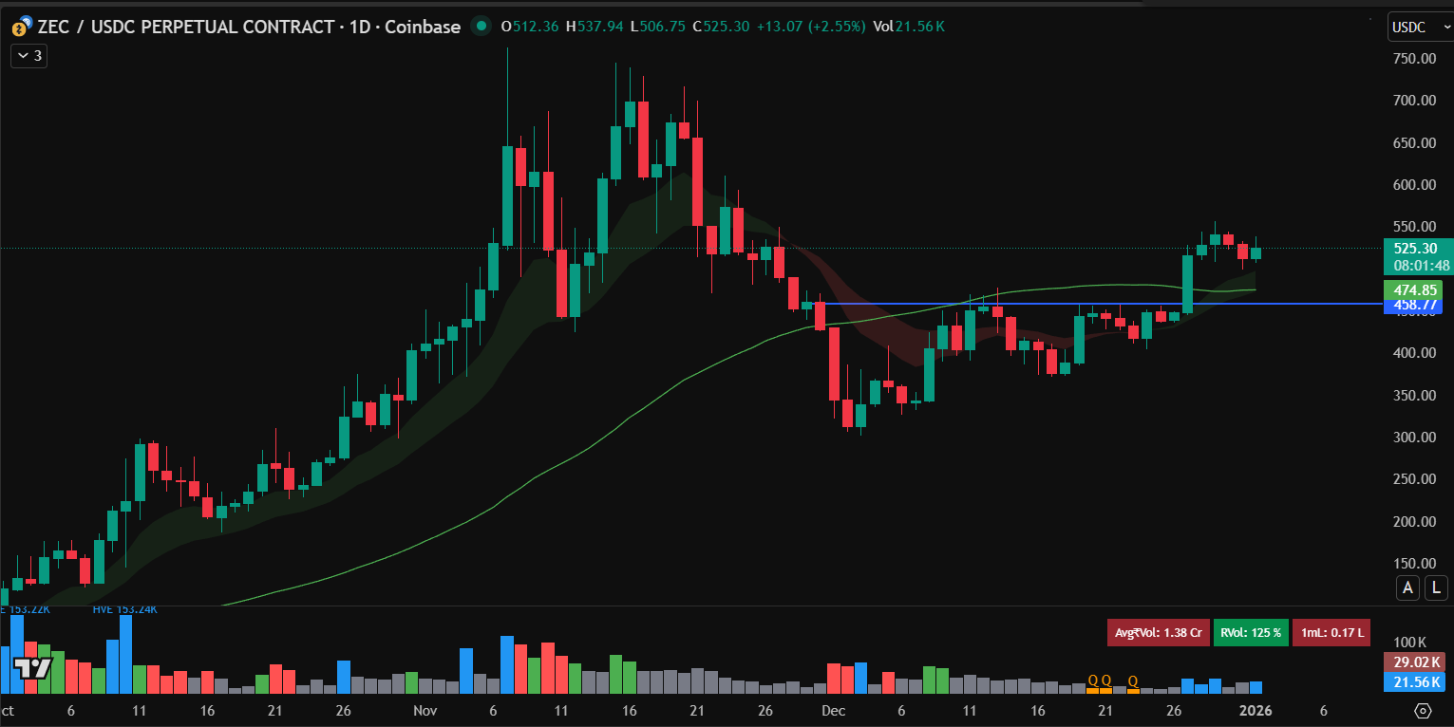Viewport: 1454px width, 727px height.
Task: Toggle auto scale with A button
Action: (1407, 588)
